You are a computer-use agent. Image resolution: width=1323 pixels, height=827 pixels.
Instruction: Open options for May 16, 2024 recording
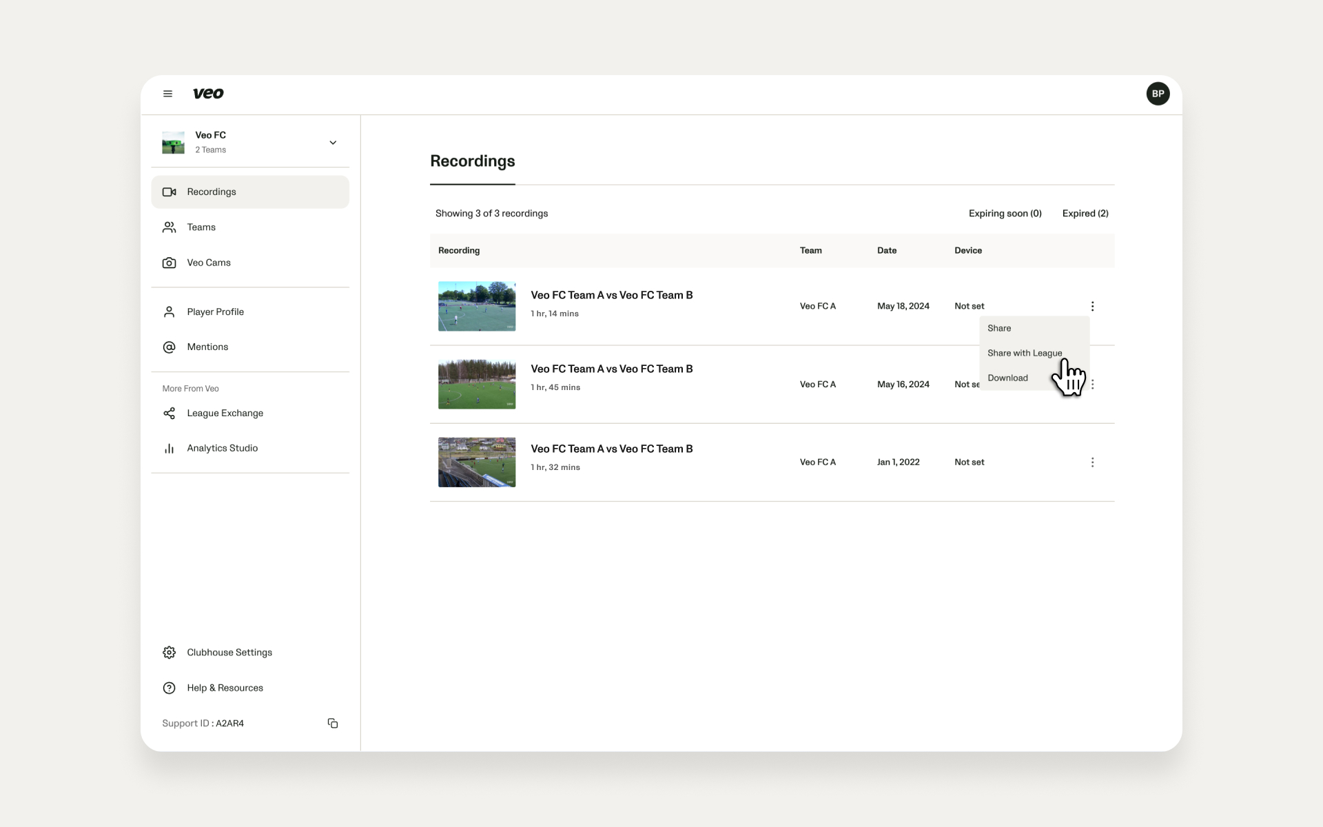(1092, 385)
